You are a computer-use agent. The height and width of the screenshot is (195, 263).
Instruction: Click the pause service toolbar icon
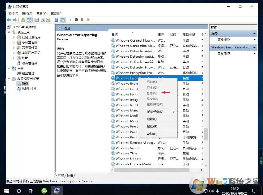point(82,20)
